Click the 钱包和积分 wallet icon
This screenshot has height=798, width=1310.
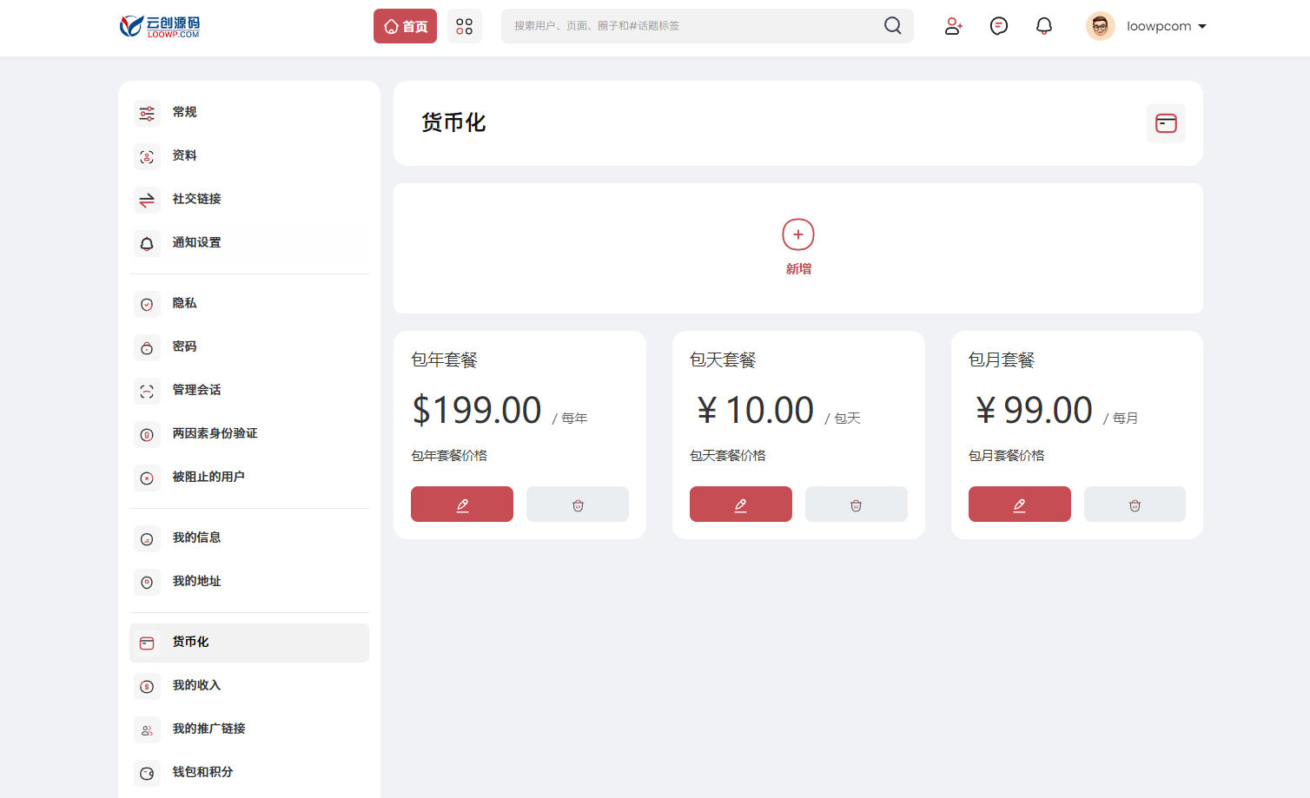coord(147,774)
